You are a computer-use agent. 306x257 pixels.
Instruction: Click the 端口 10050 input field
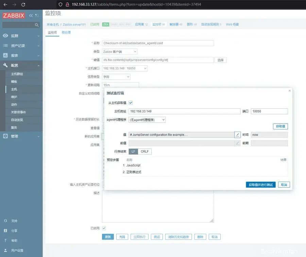(269, 111)
